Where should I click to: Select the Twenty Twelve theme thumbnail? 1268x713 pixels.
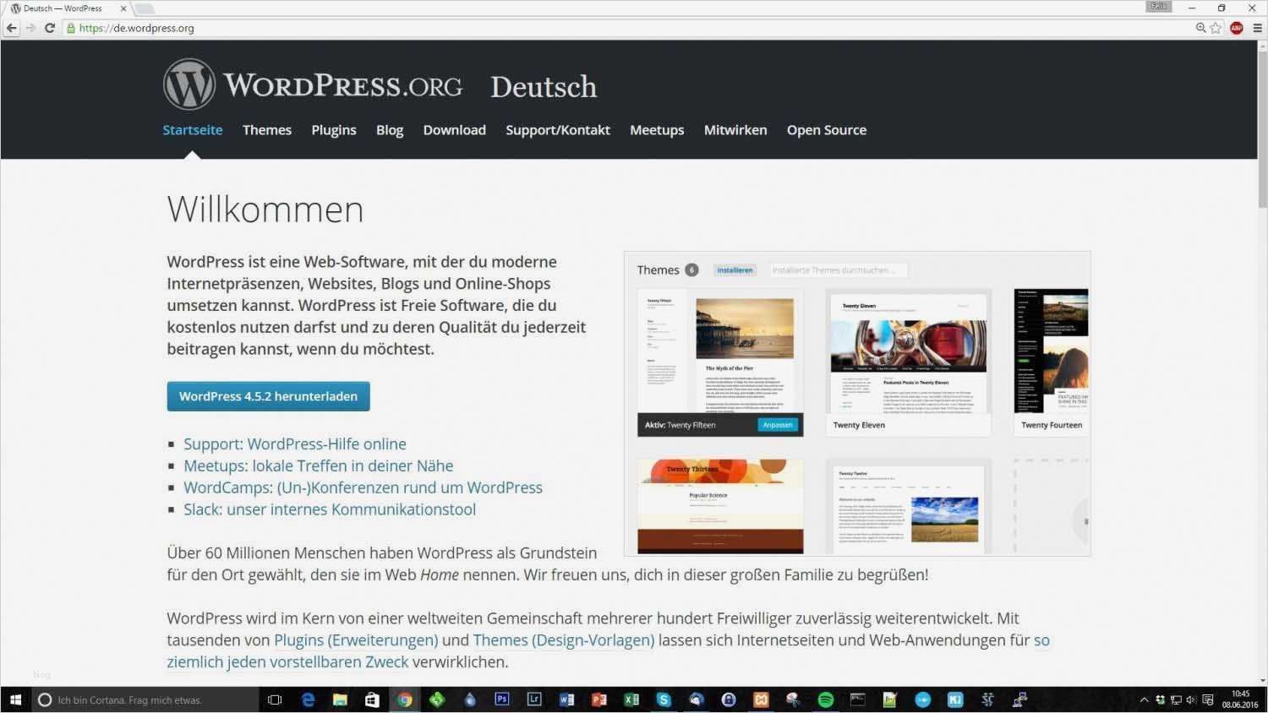(908, 506)
